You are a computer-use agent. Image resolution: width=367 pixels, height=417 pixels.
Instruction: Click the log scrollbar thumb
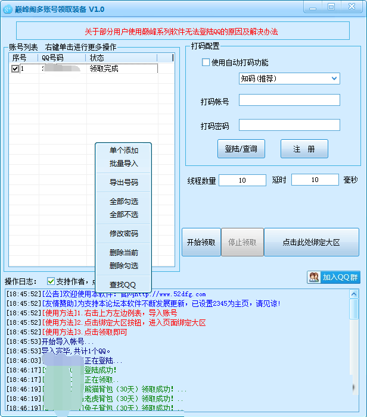click(354, 309)
